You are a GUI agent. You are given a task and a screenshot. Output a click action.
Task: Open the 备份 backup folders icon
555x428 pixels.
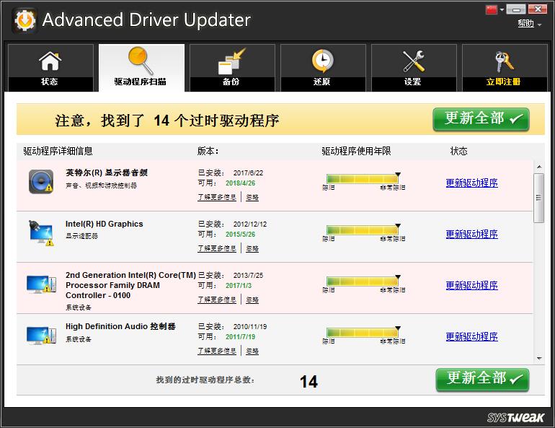(231, 61)
